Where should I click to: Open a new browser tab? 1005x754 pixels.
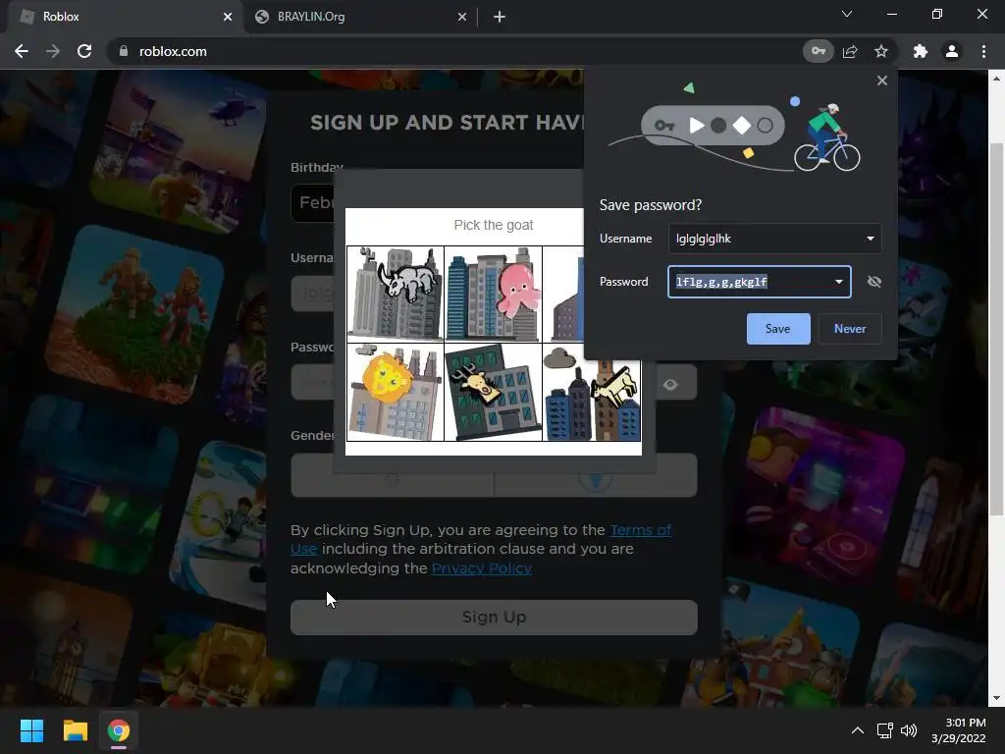500,17
